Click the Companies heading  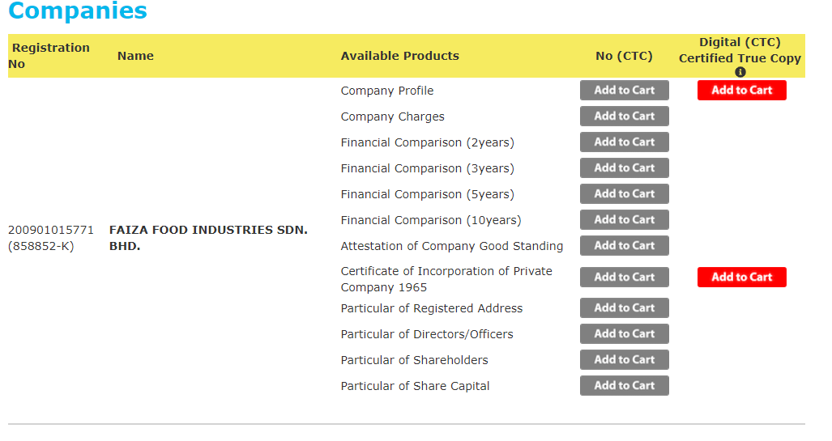[78, 11]
